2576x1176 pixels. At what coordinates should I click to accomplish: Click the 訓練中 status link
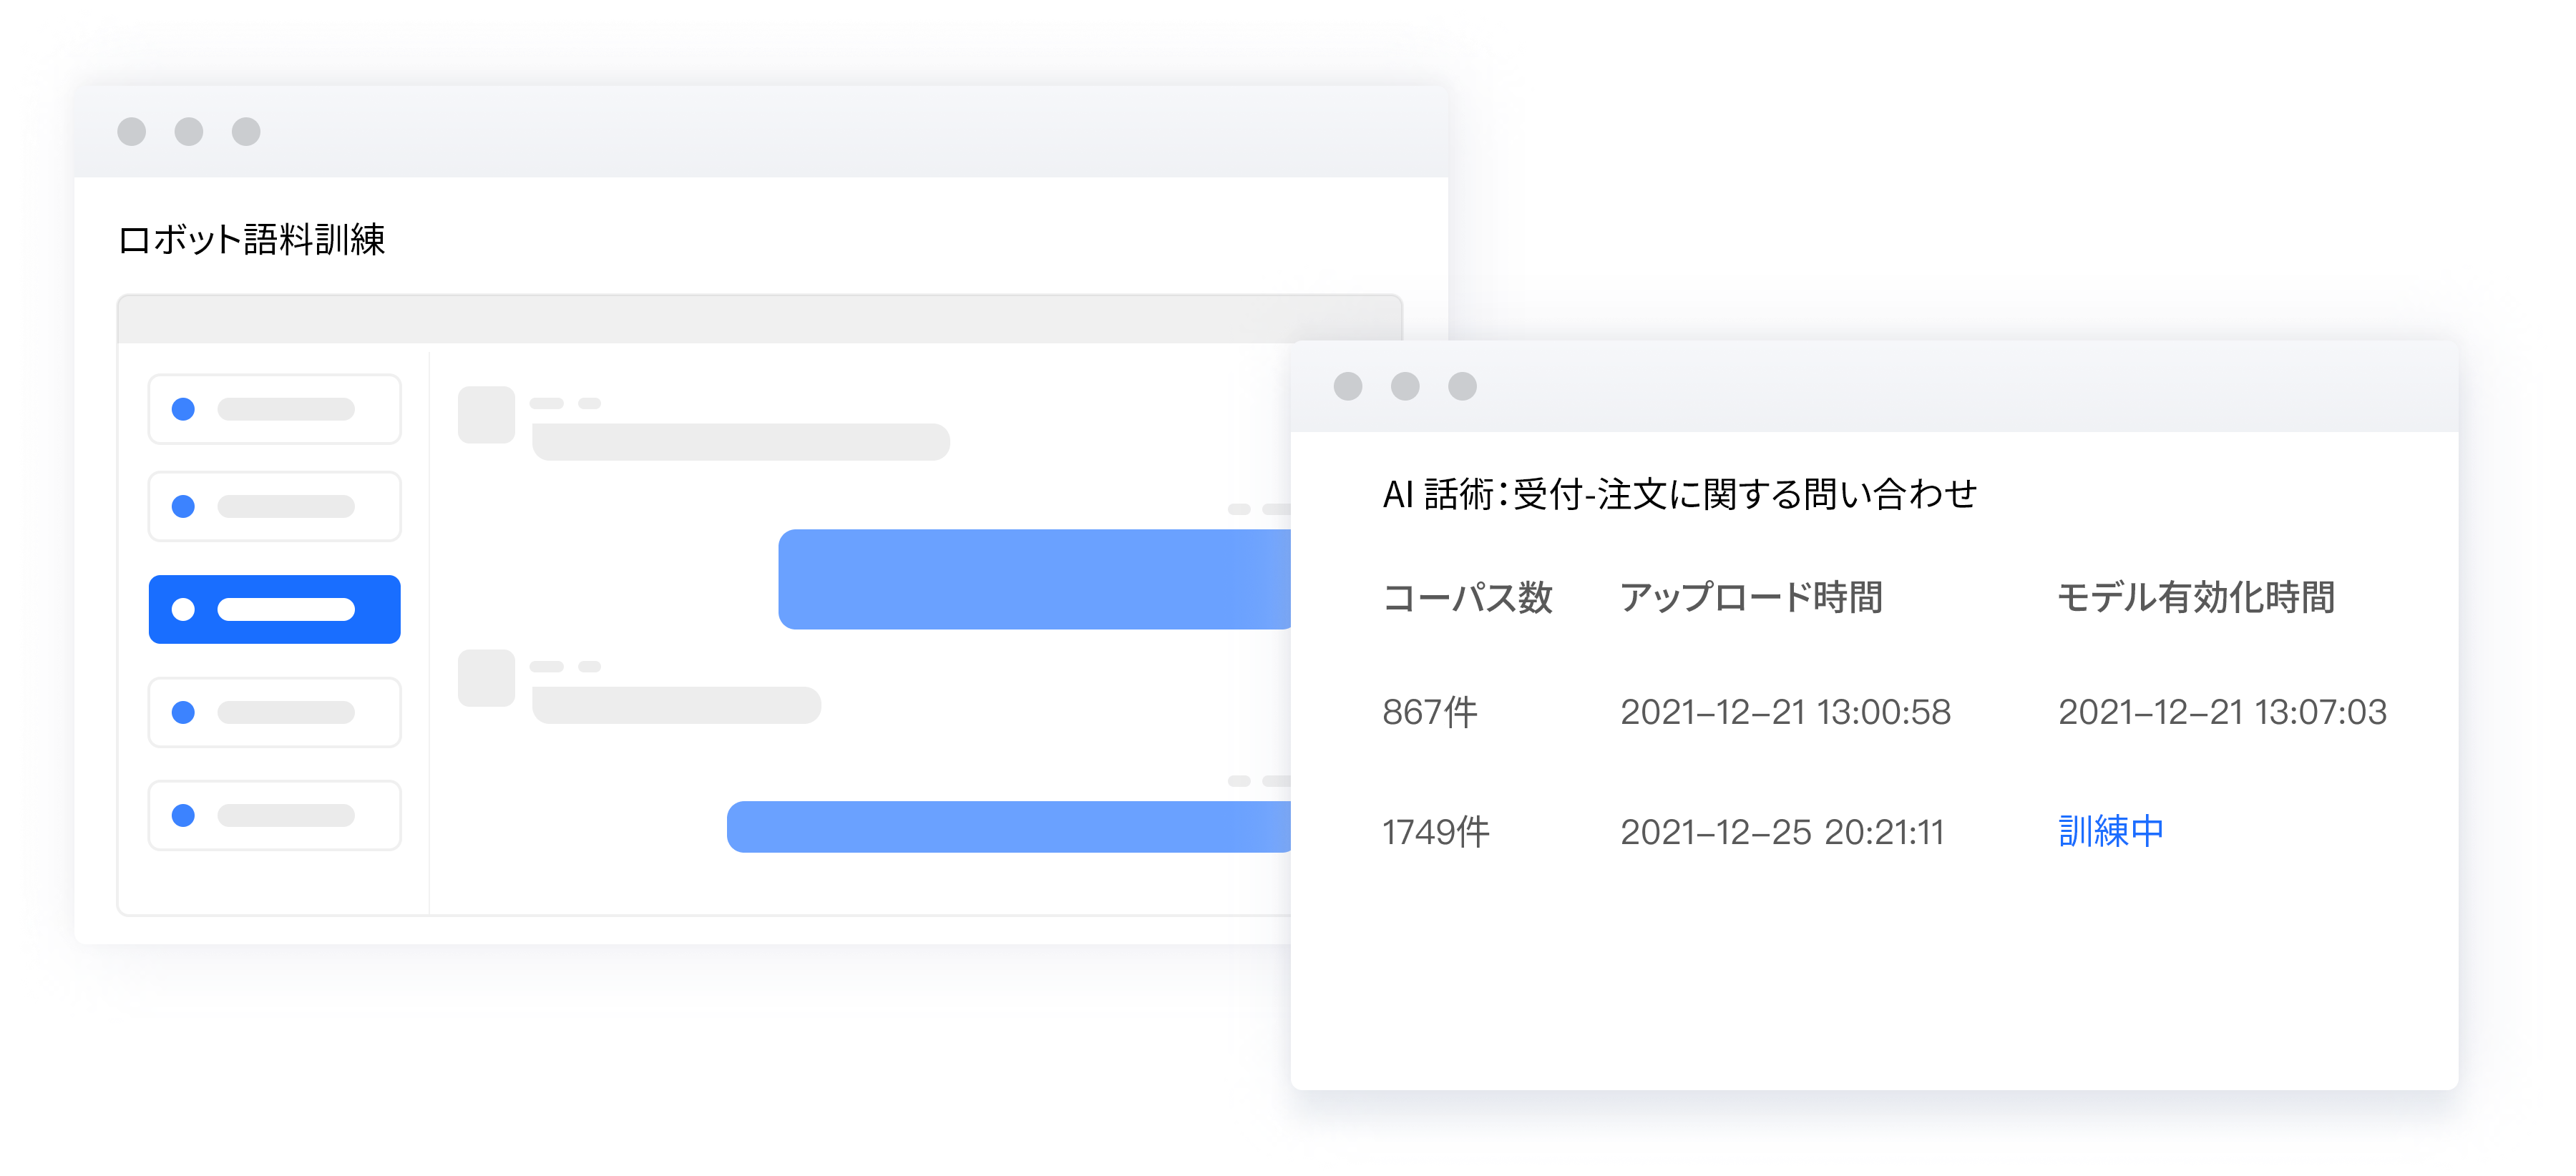click(2110, 832)
